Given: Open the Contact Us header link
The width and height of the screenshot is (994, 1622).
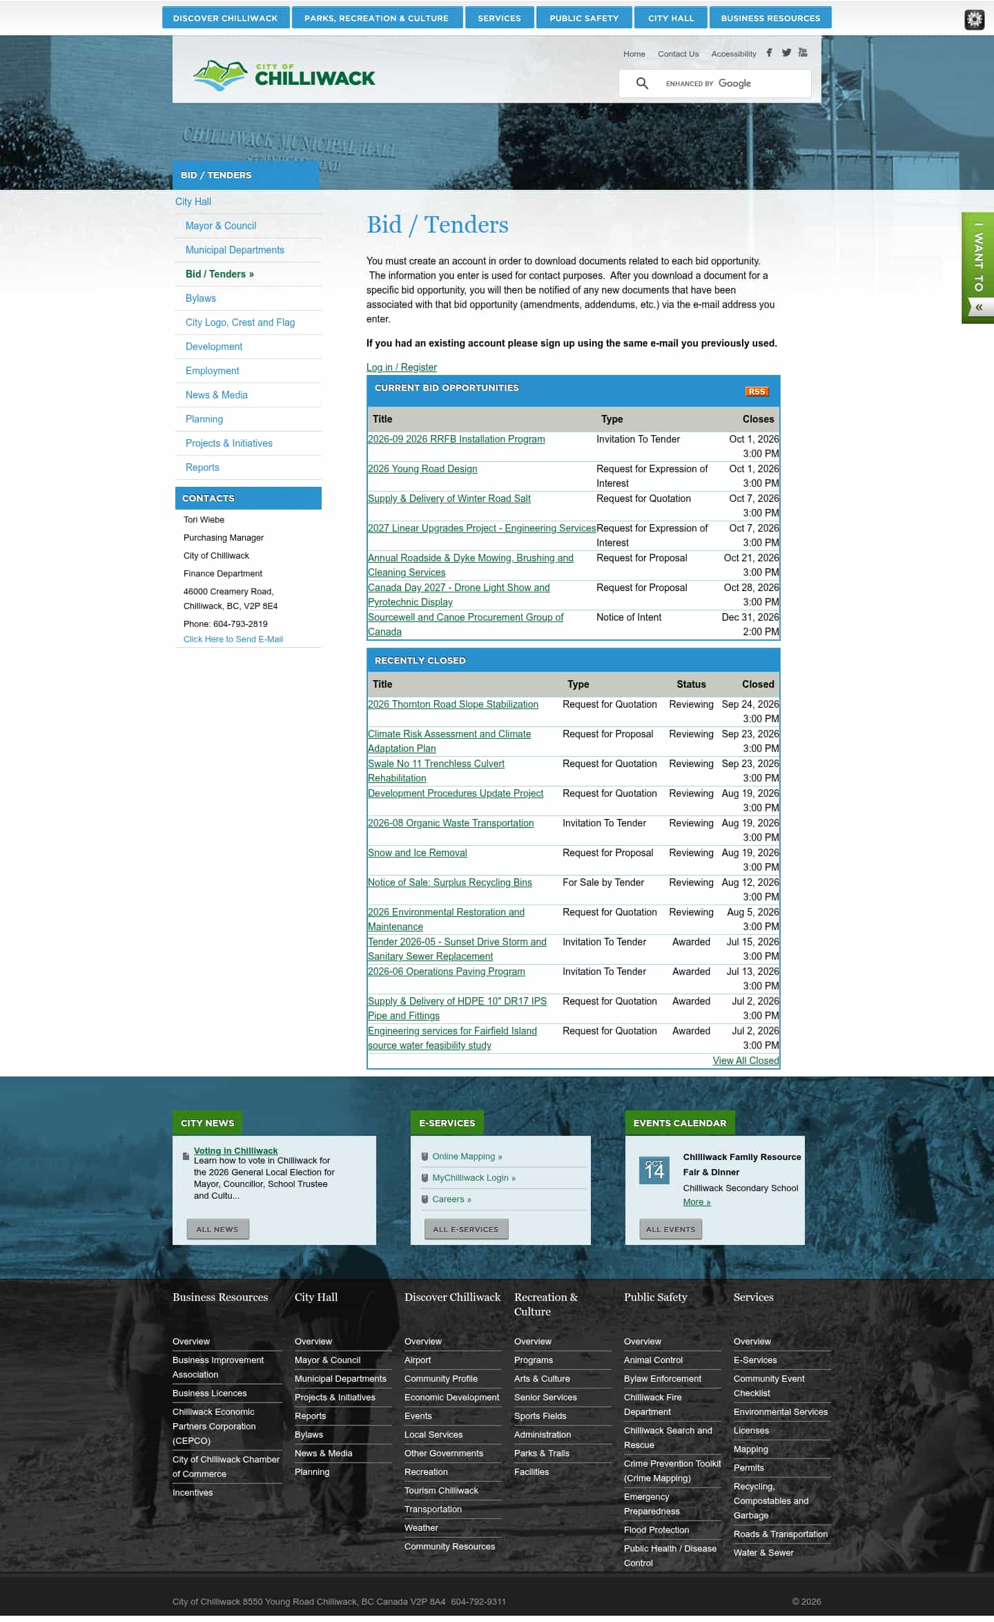Looking at the screenshot, I should pyautogui.click(x=678, y=54).
